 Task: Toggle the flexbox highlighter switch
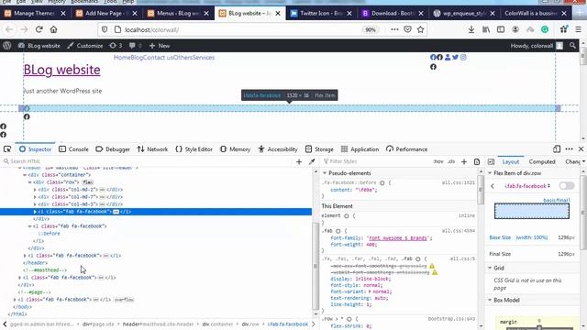pyautogui.click(x=567, y=185)
